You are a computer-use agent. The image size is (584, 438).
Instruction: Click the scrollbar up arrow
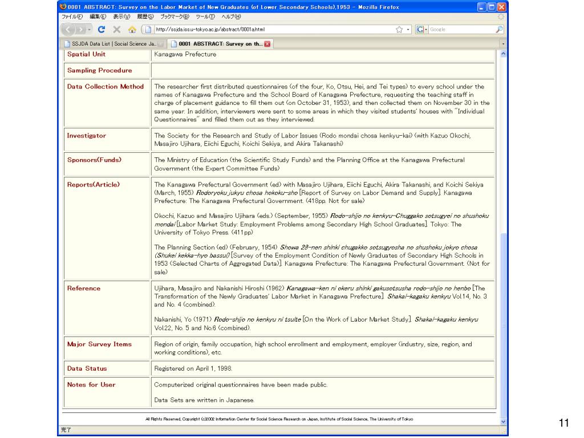pyautogui.click(x=503, y=54)
